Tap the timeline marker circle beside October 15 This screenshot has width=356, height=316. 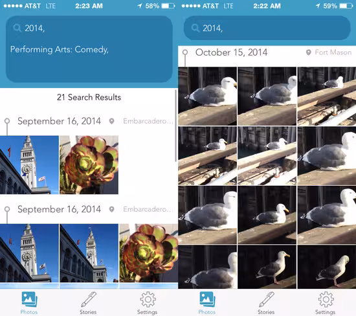pyautogui.click(x=185, y=52)
